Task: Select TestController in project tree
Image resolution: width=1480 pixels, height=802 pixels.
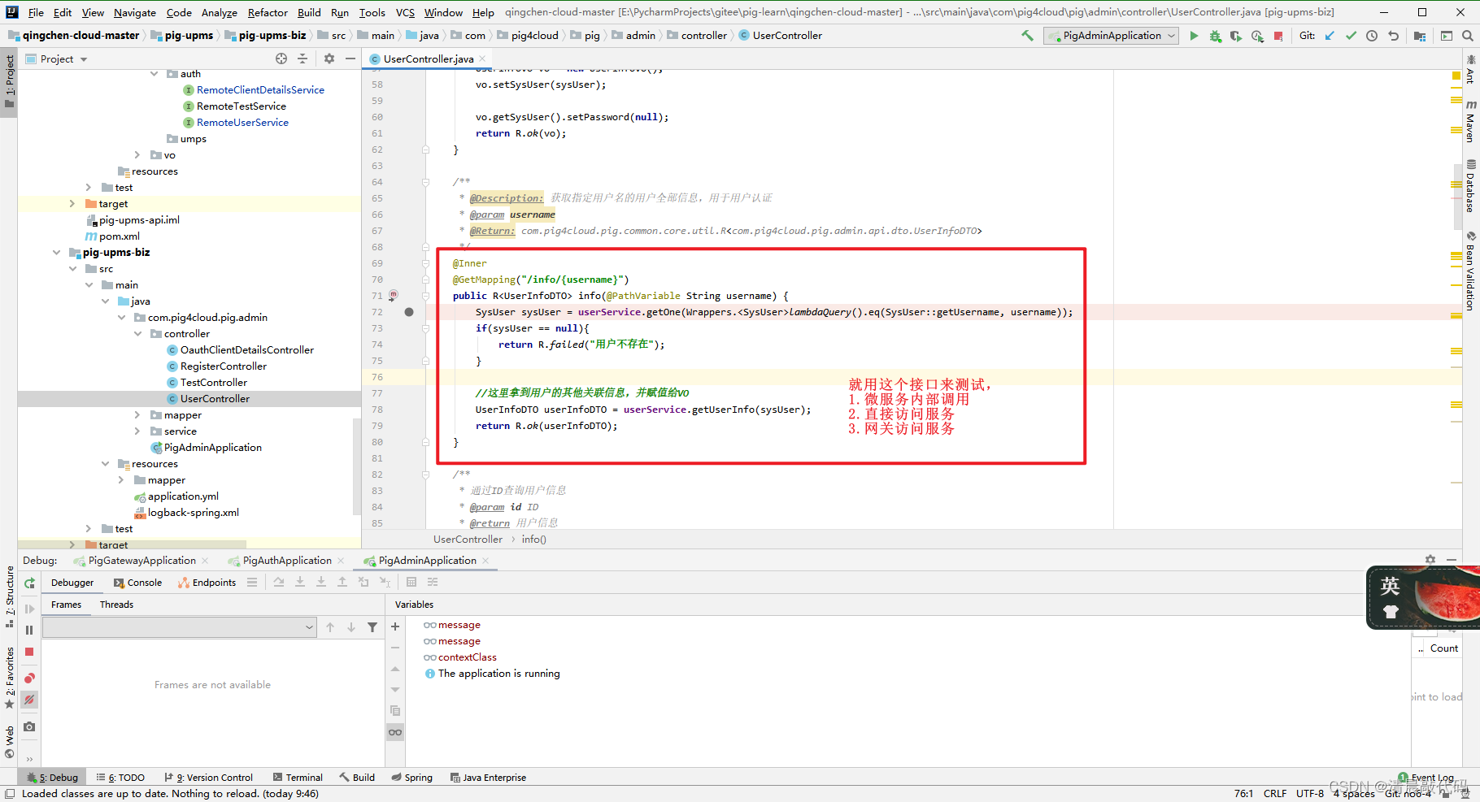Action: (213, 383)
